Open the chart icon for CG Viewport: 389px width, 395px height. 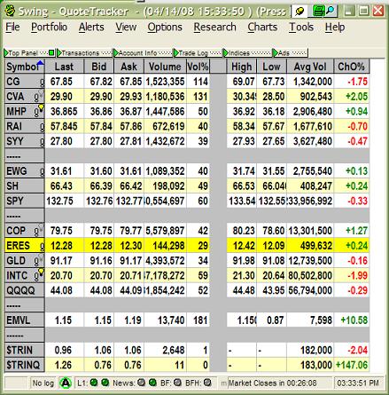[42, 83]
